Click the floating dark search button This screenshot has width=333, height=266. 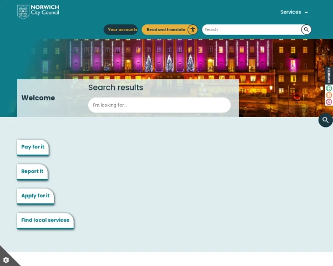[326, 120]
